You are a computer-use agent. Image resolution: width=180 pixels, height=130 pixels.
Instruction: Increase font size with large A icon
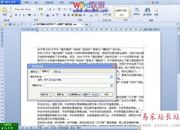[50, 9]
